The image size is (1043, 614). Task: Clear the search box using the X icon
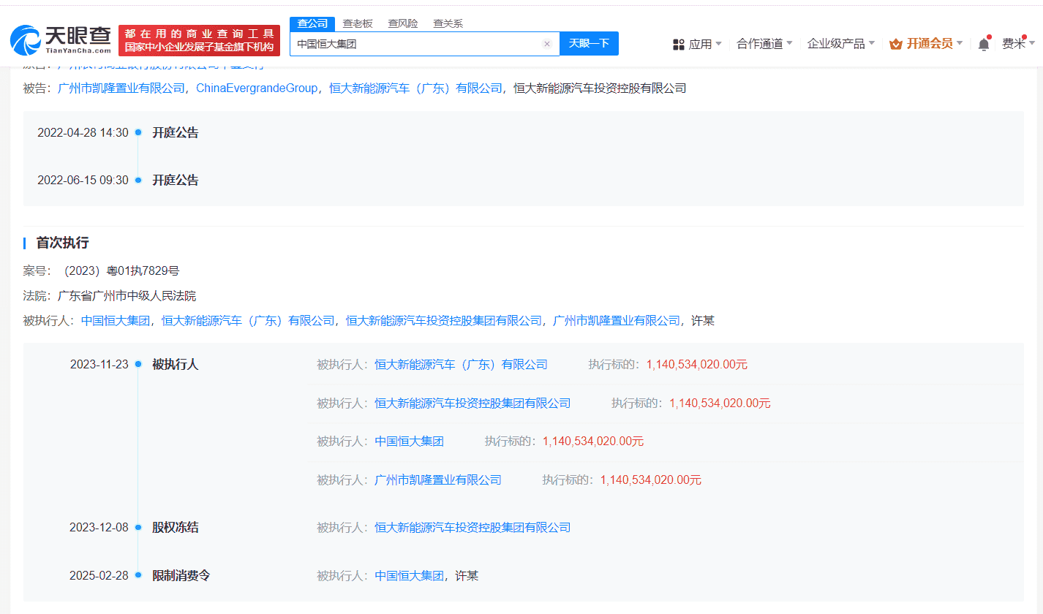point(547,44)
